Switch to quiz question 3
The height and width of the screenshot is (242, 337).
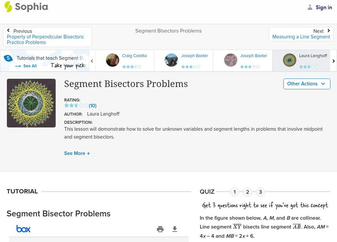pyautogui.click(x=260, y=192)
